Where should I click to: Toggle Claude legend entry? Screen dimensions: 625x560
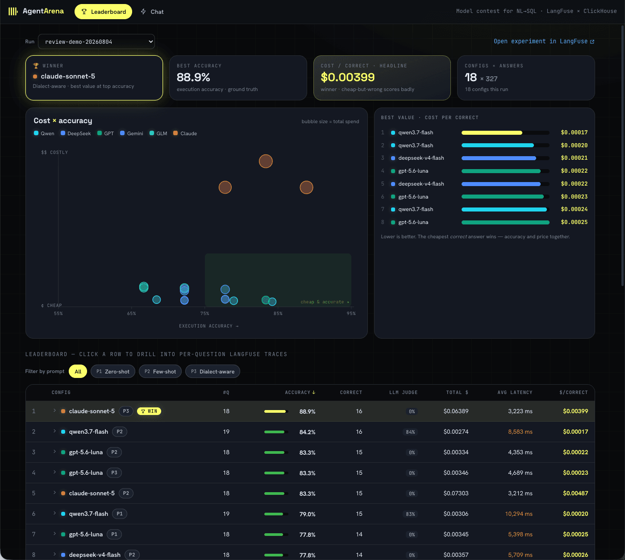pos(185,133)
